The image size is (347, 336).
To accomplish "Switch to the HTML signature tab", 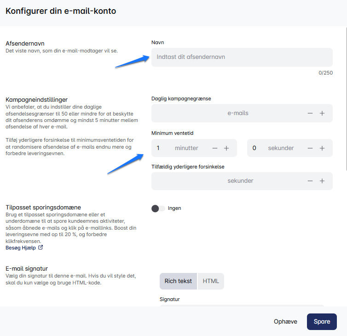I will point(211,281).
